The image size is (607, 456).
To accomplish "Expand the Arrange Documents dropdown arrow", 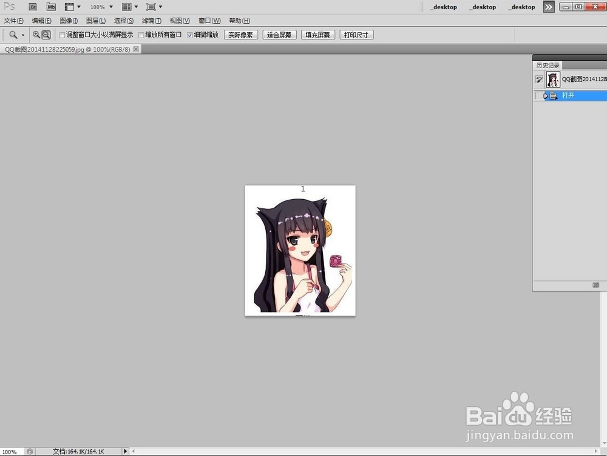I will (136, 7).
